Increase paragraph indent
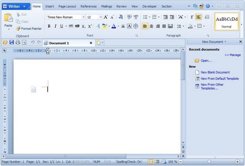The image size is (245, 166). point(172,17)
